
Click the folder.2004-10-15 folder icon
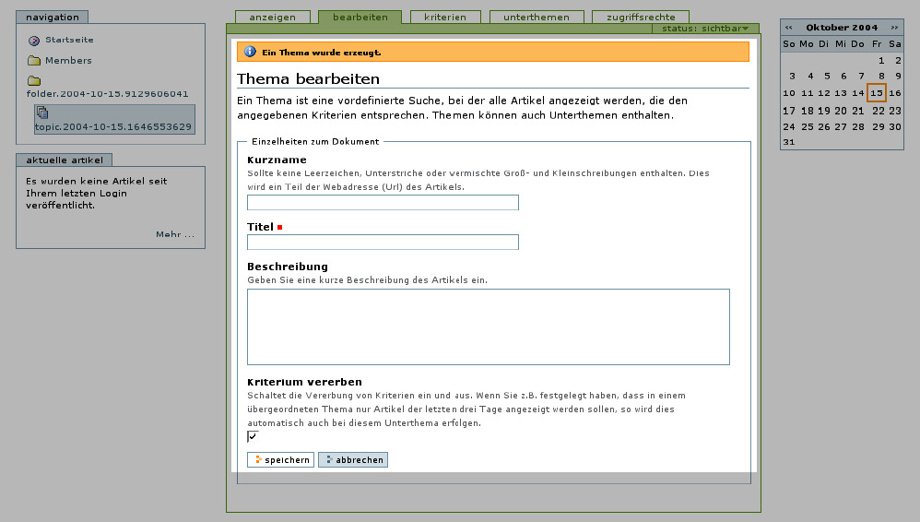[34, 80]
